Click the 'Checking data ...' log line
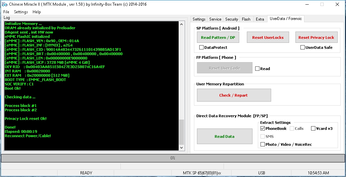This screenshot has width=346, height=177. point(20,97)
